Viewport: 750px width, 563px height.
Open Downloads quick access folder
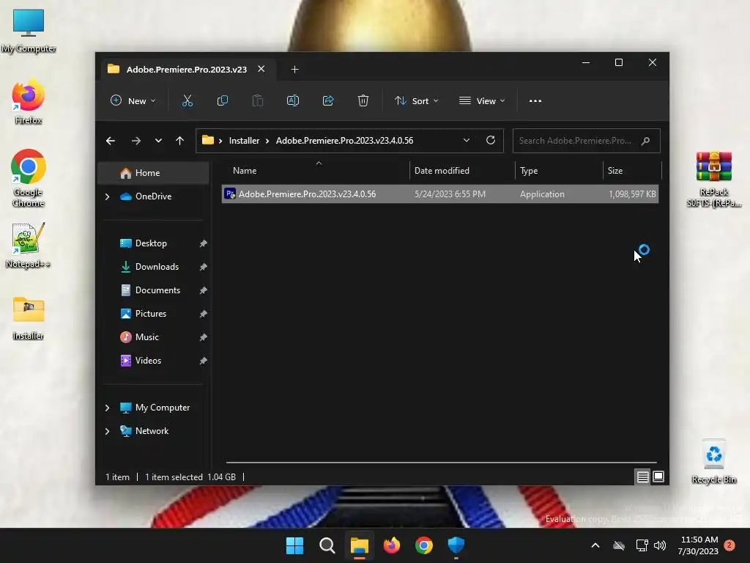point(157,267)
